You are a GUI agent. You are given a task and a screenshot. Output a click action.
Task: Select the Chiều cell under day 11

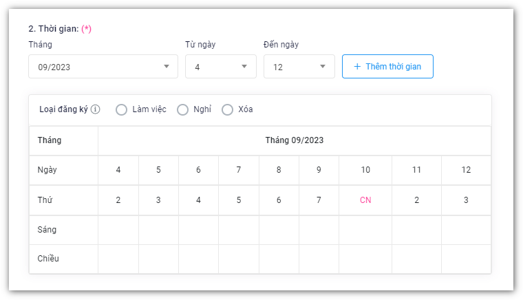coord(416,259)
